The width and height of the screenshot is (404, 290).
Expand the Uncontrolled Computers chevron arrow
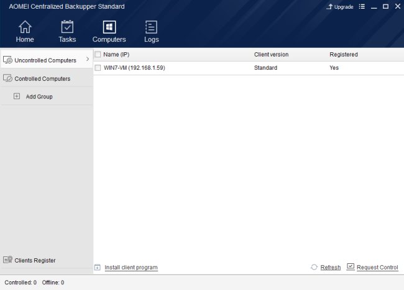[x=88, y=59]
